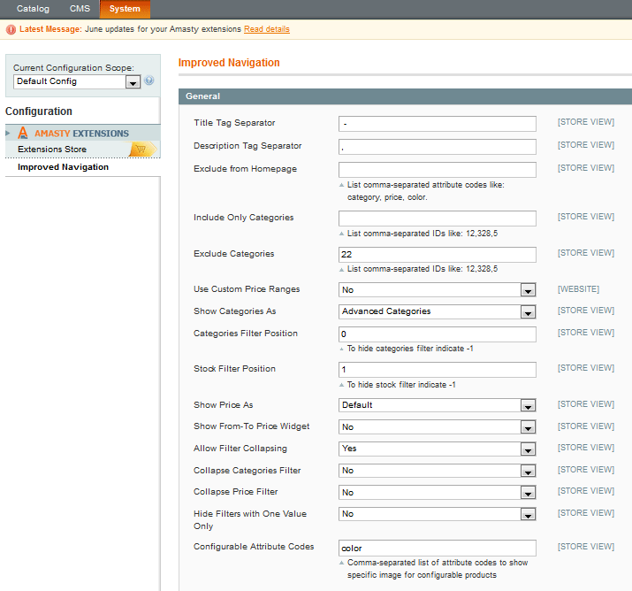
Task: Click the Allow Filter Collapsing label
Action: coord(240,449)
